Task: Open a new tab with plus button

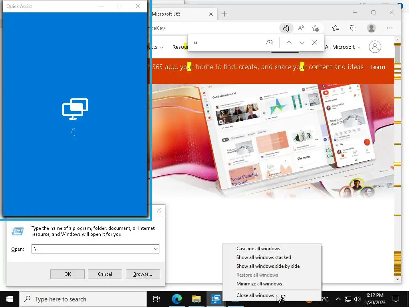Action: pos(224,14)
